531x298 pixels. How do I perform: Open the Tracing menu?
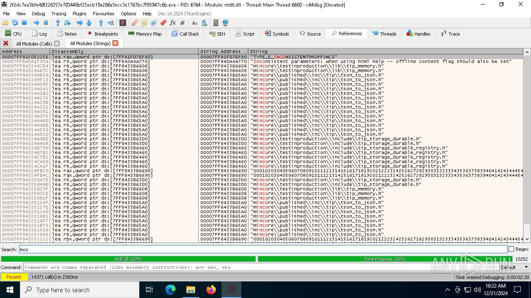point(59,14)
